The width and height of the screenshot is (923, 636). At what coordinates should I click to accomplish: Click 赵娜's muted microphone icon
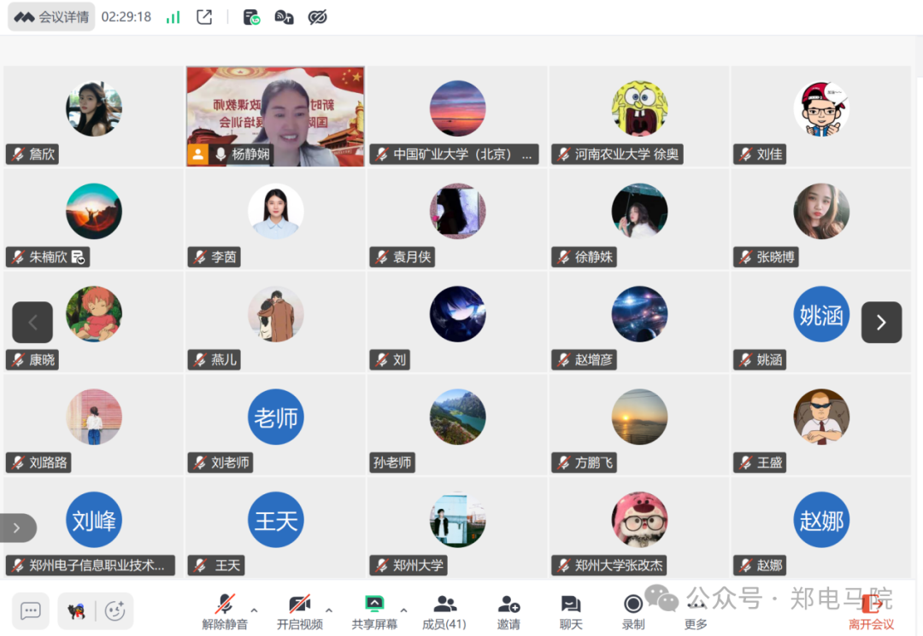point(745,565)
